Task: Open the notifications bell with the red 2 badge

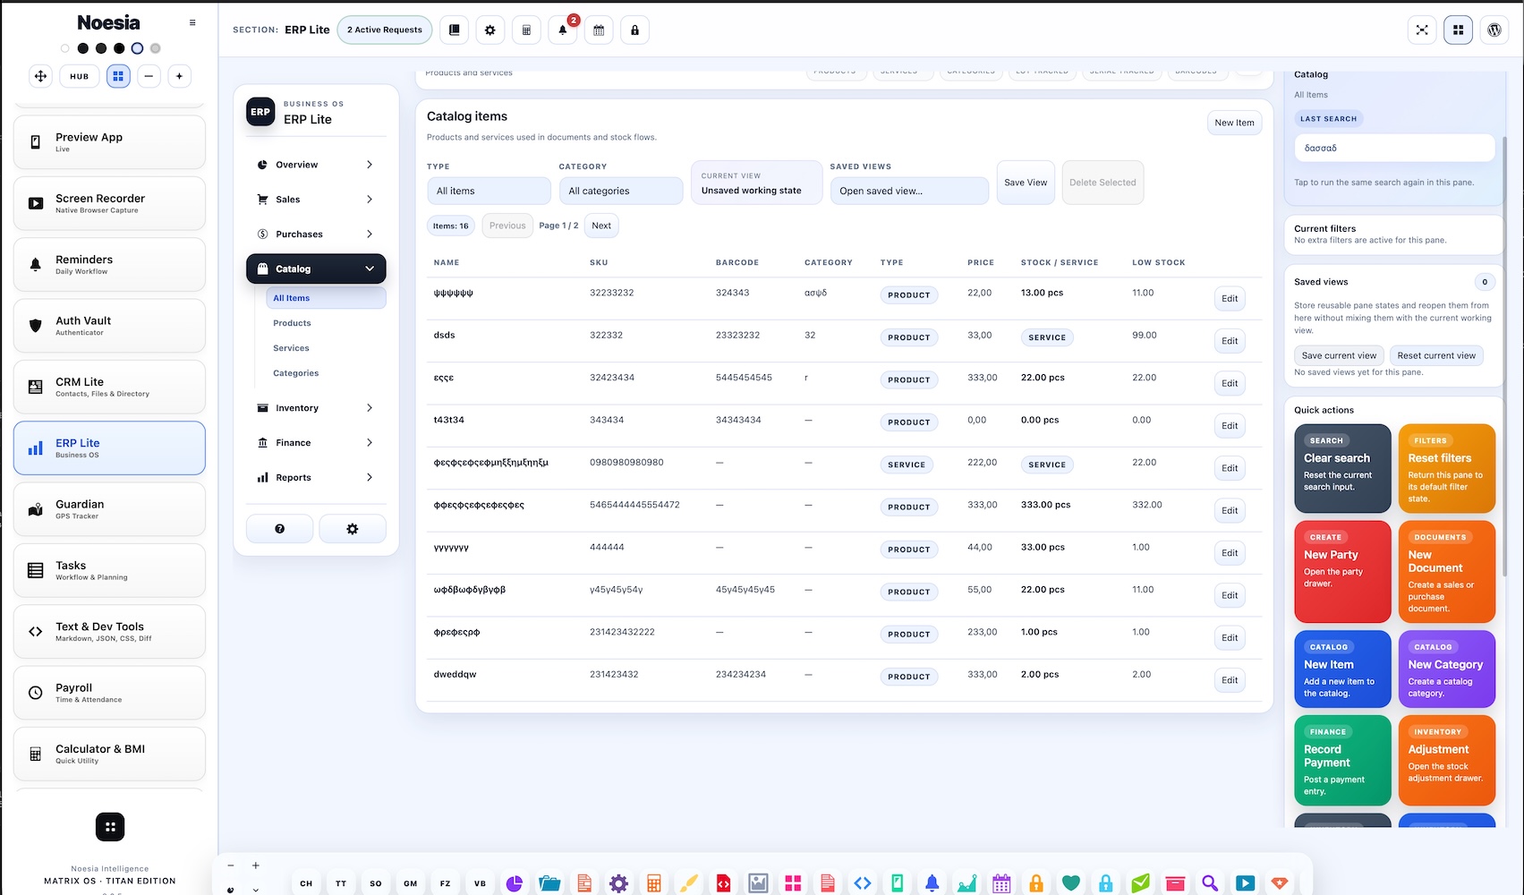Action: tap(563, 30)
